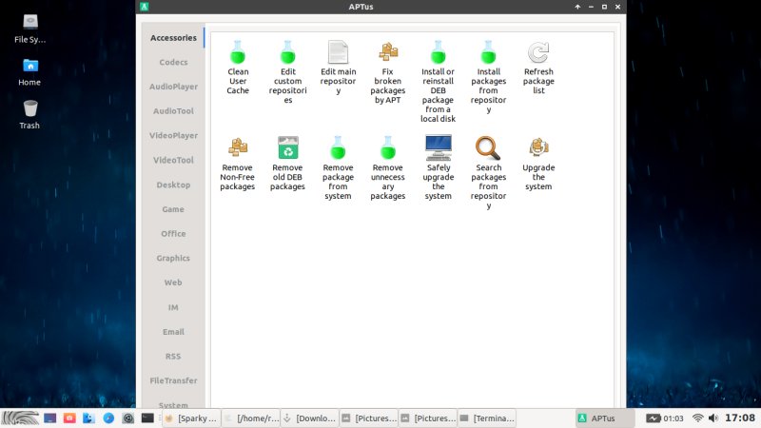Switch to the Office tab
The height and width of the screenshot is (428, 761).
173,233
